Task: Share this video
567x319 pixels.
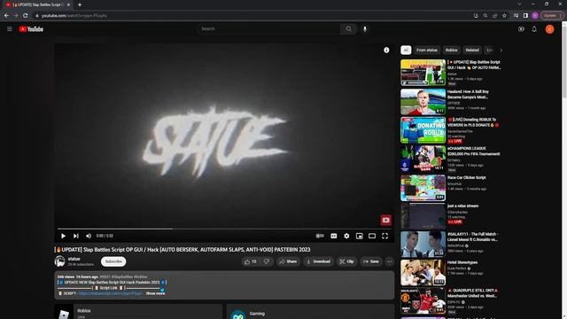Action: 288,261
